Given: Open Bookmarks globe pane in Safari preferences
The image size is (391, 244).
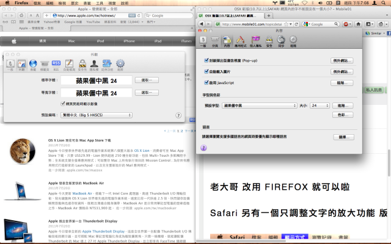Looking at the screenshot, I should point(33,65).
